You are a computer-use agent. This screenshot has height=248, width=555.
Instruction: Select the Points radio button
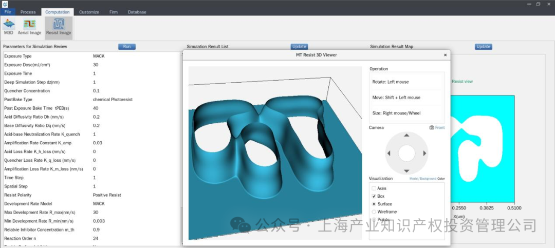point(374,219)
